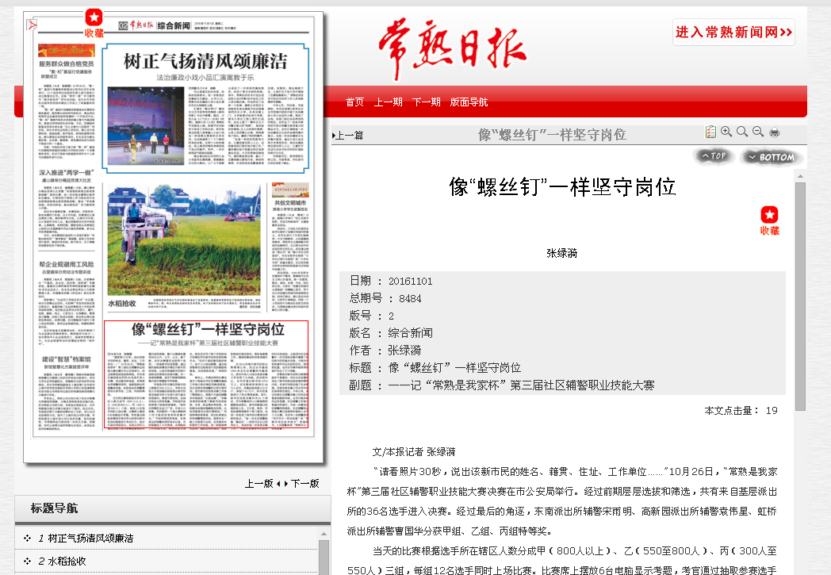Screen dimensions: 831x575
Task: Select the 树正气扬清风颂廉洁 article on the page preview
Action: (x=205, y=109)
